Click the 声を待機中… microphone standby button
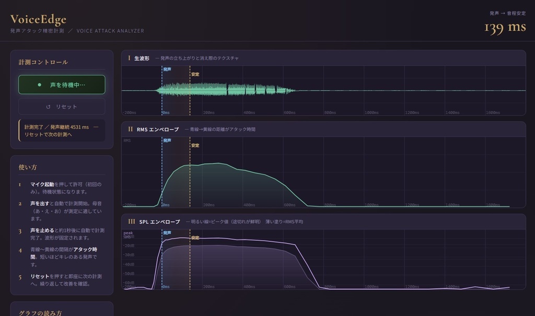535x316 pixels. 62,84
